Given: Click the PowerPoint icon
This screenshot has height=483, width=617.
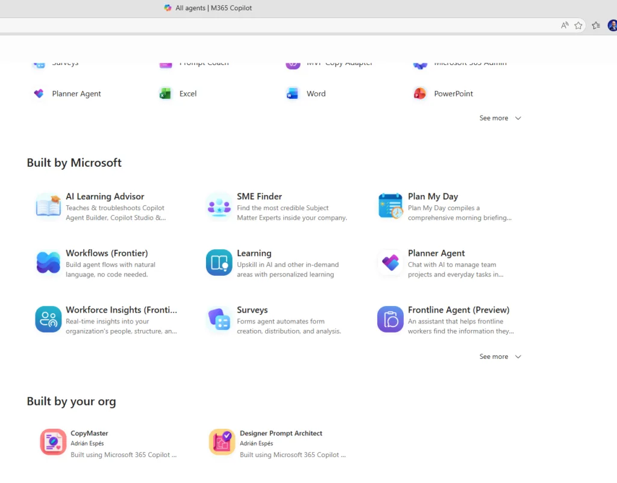Looking at the screenshot, I should (420, 93).
